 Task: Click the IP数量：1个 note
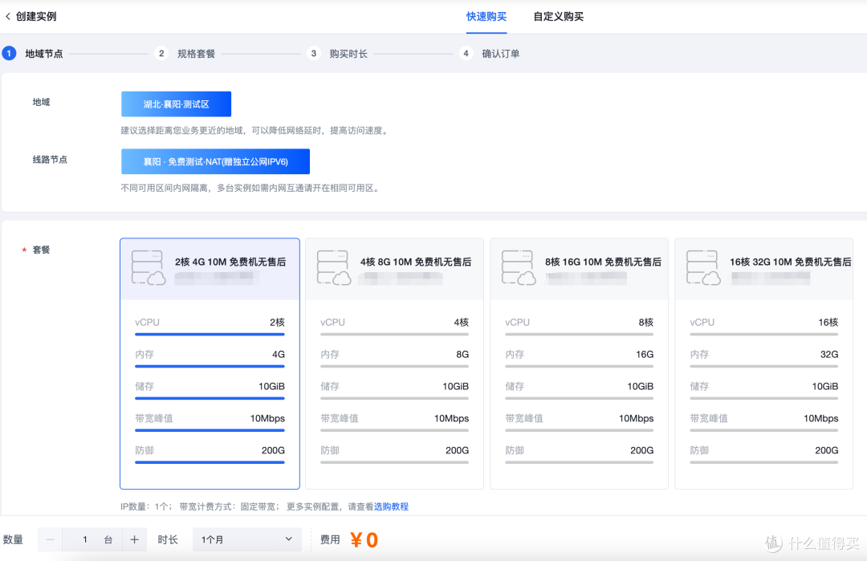(x=146, y=506)
